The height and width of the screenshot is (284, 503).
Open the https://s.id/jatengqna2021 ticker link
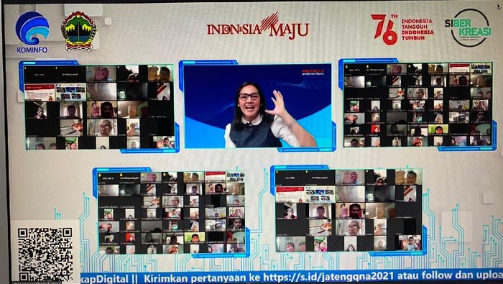(x=329, y=276)
